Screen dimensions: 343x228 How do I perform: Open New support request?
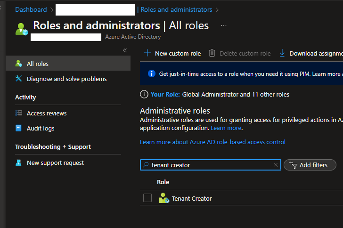(x=55, y=163)
